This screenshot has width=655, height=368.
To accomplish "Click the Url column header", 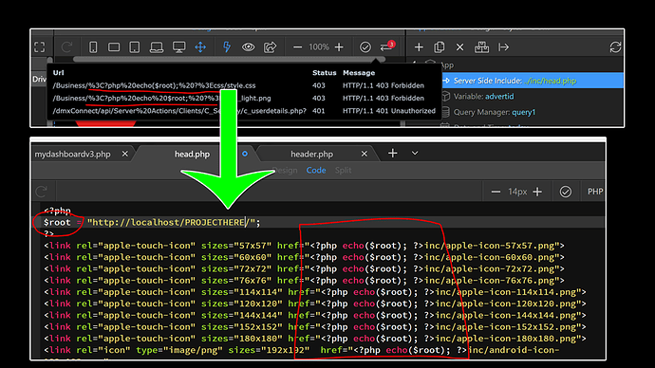I will click(x=59, y=73).
